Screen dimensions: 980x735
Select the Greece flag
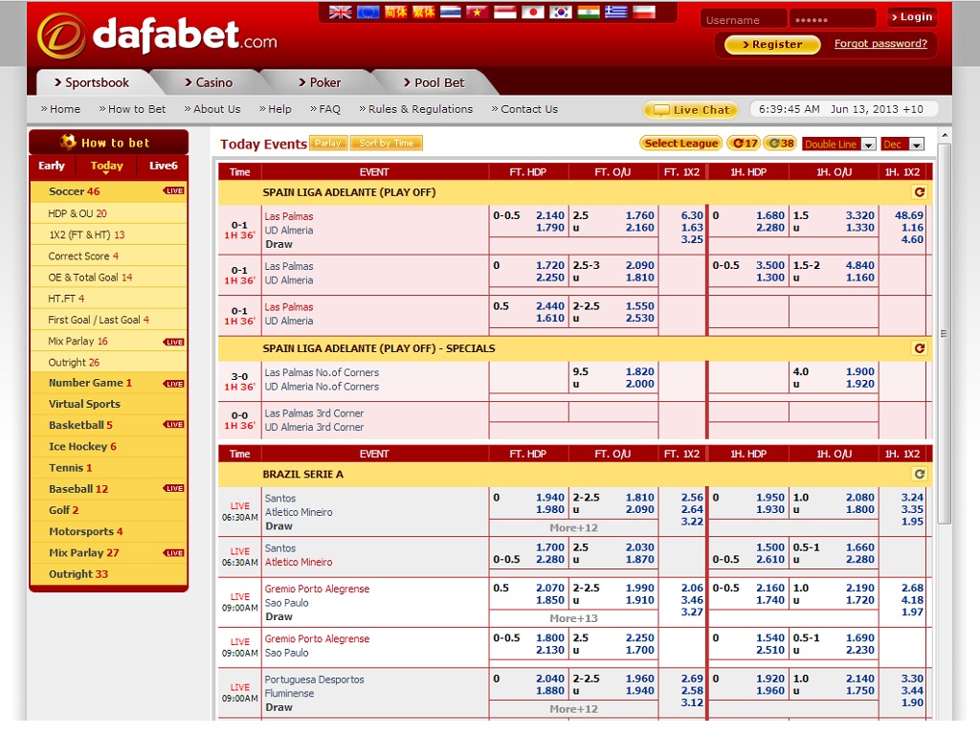click(615, 11)
